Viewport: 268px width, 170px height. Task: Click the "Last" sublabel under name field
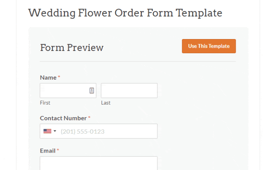pos(106,103)
